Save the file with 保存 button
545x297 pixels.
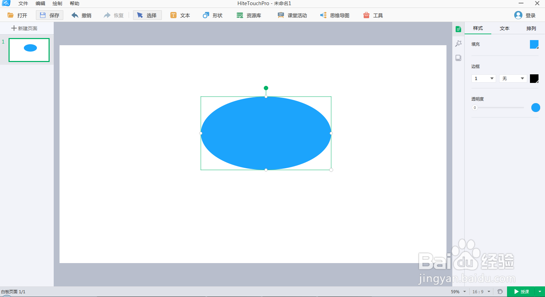click(x=50, y=15)
